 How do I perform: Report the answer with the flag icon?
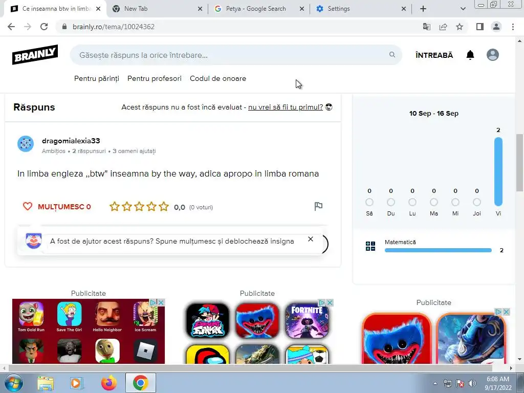pyautogui.click(x=318, y=207)
